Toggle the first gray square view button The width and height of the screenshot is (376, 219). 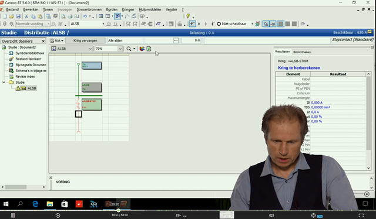281,23
